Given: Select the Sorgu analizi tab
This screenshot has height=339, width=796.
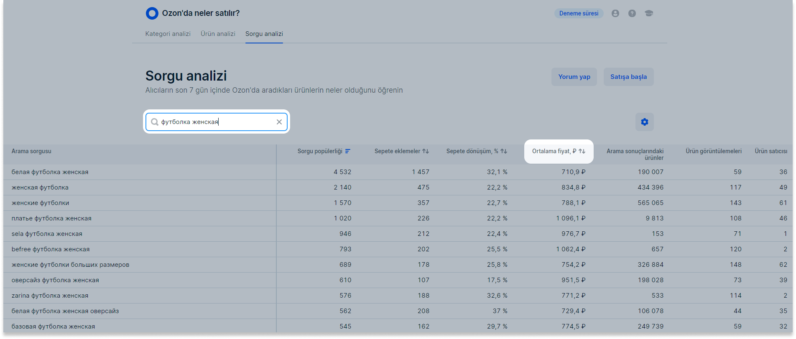Looking at the screenshot, I should (264, 34).
